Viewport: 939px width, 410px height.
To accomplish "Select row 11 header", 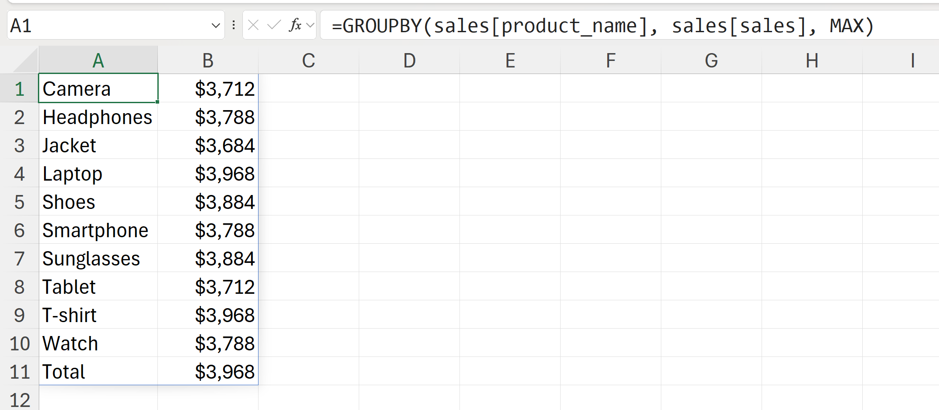I will click(x=19, y=372).
